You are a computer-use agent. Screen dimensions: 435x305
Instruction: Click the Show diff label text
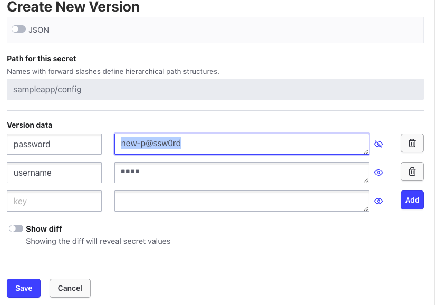point(44,228)
